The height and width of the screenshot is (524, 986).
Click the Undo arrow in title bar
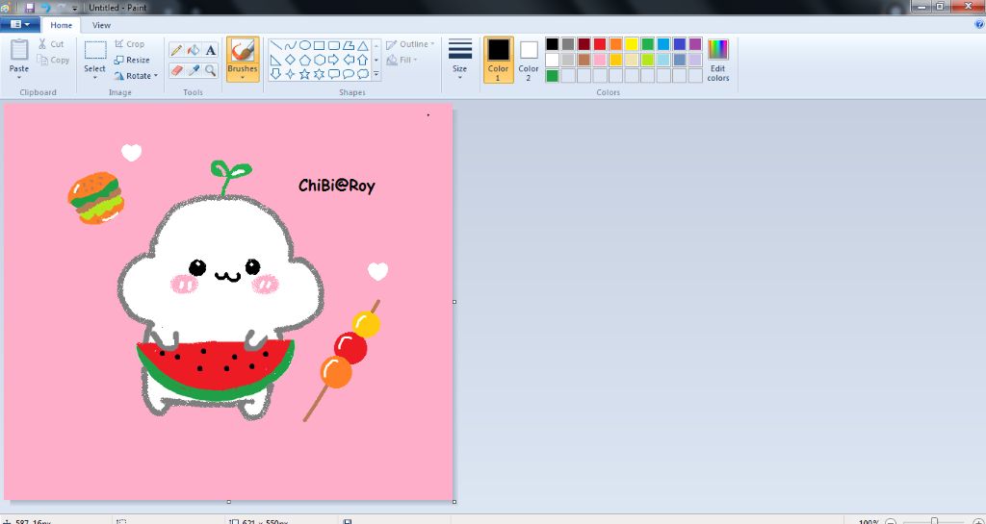(45, 8)
